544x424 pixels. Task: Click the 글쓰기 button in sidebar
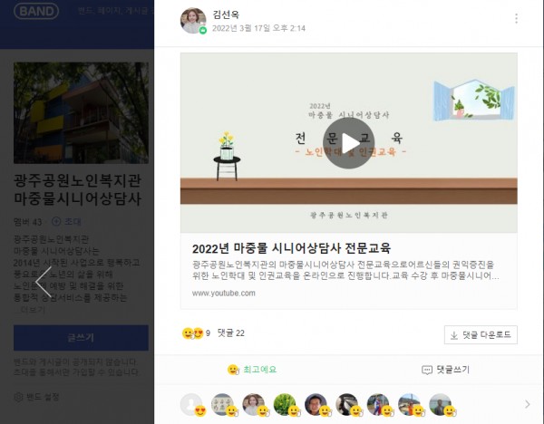pyautogui.click(x=81, y=338)
